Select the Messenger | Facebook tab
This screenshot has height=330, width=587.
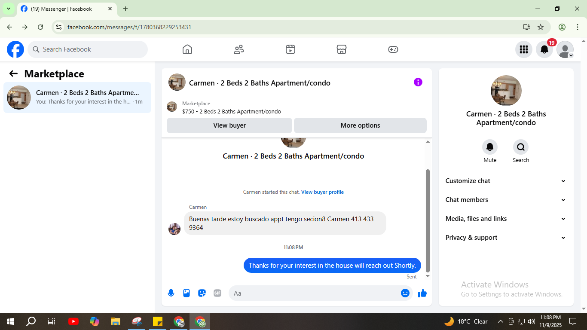click(x=67, y=9)
